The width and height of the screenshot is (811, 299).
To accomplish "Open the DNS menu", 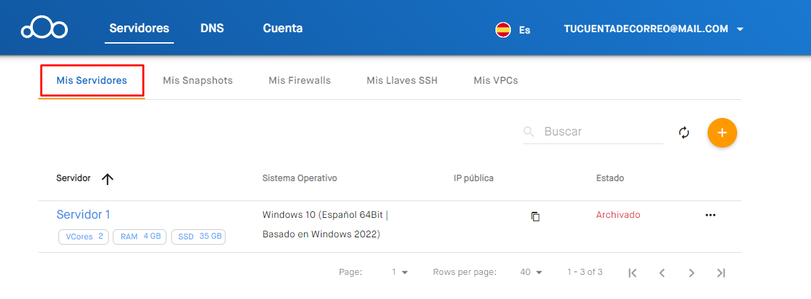I will 211,28.
